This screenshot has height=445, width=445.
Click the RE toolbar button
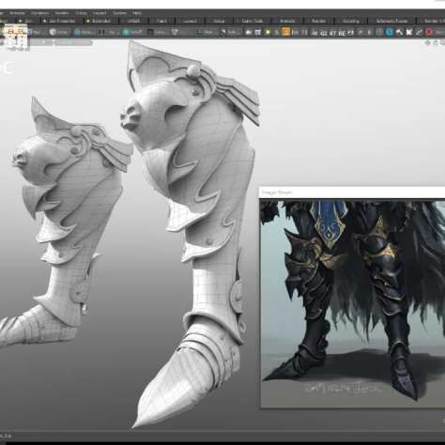pos(342,33)
